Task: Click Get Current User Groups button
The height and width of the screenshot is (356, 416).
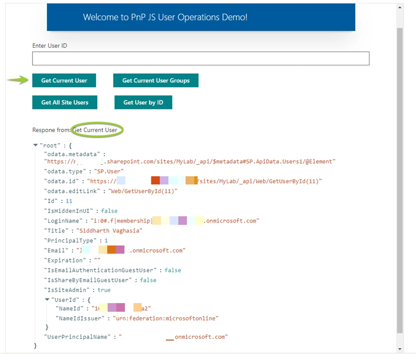Action: 156,80
